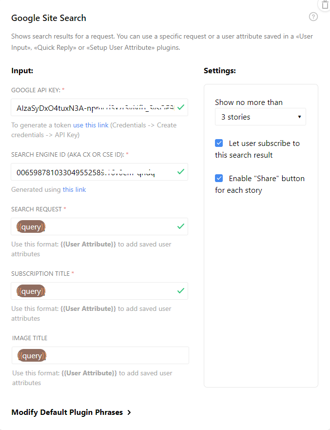Click the 'SUBSCRIPTION TITLE' label
330x430 pixels.
pyautogui.click(x=40, y=274)
